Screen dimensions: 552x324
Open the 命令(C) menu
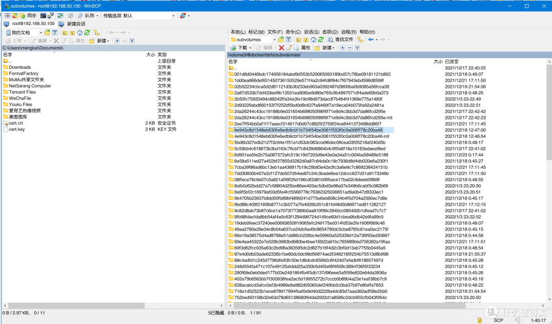tap(293, 32)
